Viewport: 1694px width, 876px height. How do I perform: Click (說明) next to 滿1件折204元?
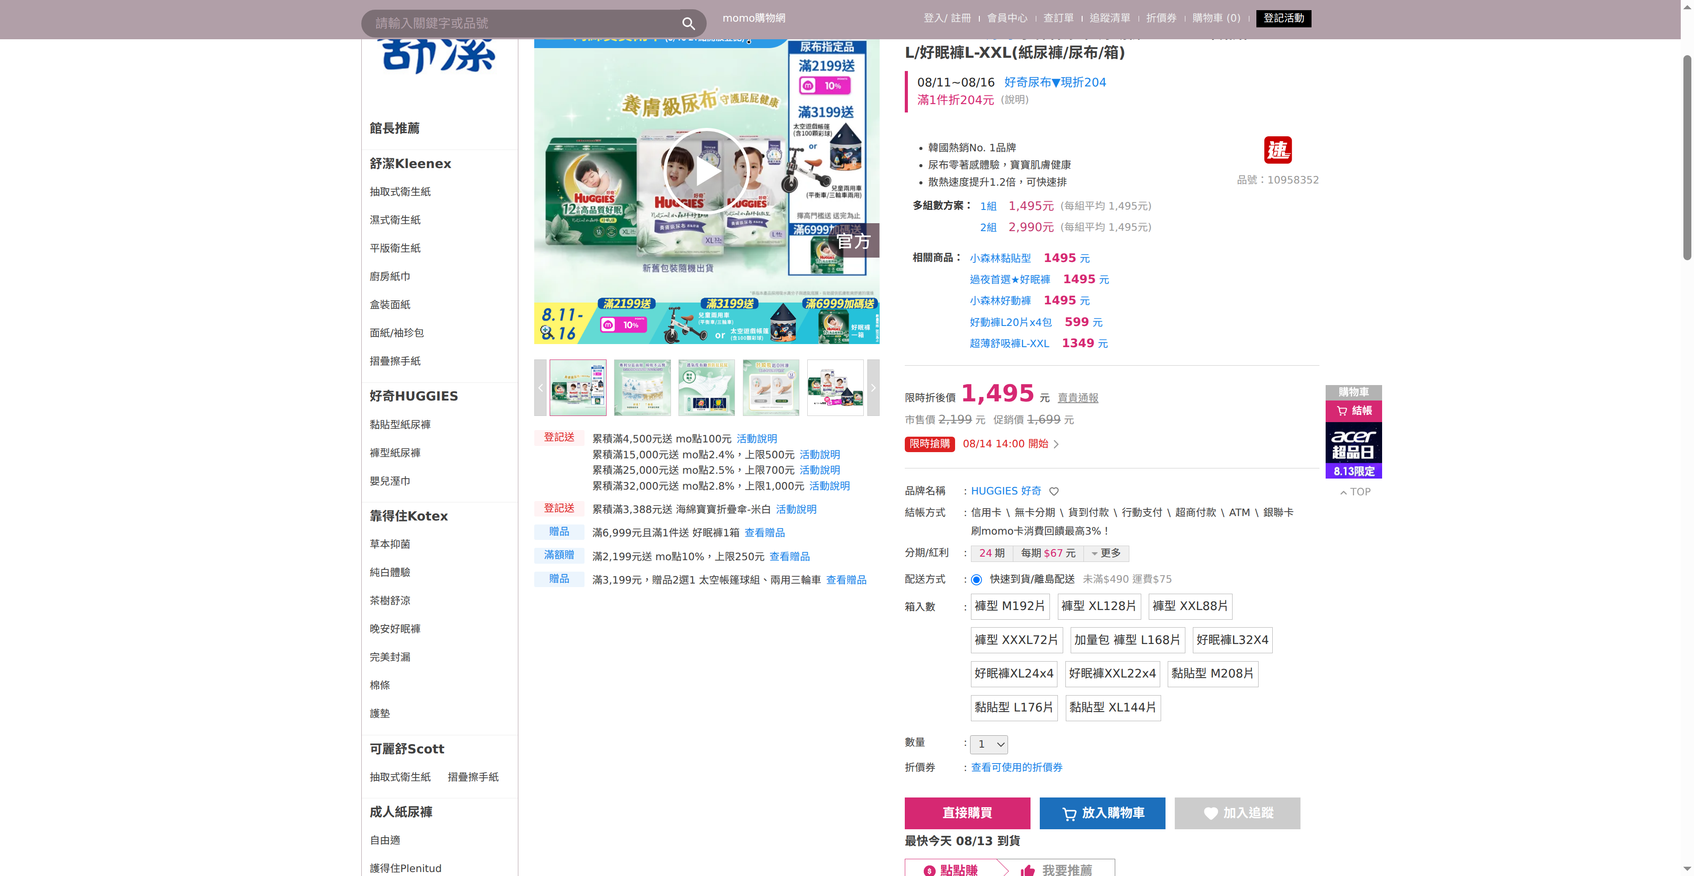tap(1015, 100)
